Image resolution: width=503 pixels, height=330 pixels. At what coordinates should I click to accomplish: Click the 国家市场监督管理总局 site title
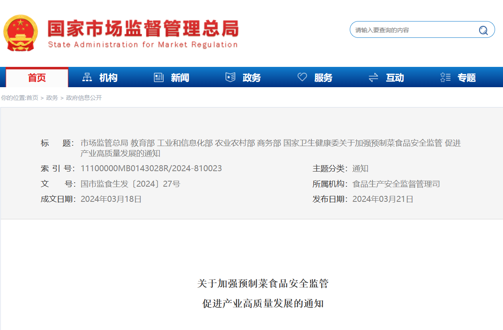point(143,29)
